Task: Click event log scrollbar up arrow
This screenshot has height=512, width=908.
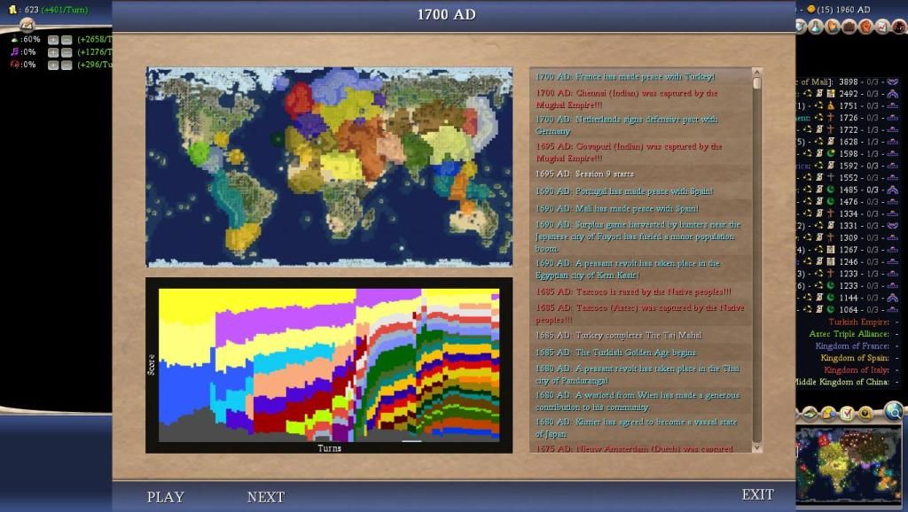Action: [757, 73]
